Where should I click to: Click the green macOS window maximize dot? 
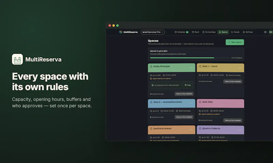(117, 26)
